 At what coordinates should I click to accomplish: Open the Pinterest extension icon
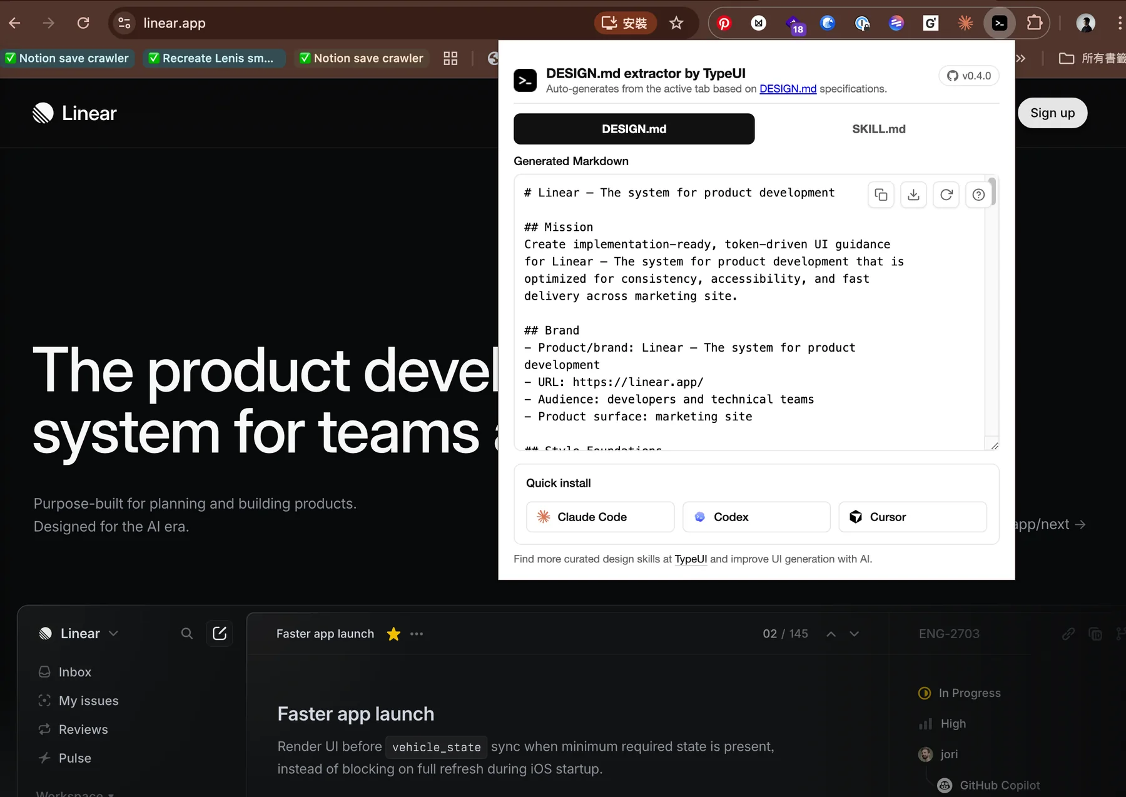724,23
